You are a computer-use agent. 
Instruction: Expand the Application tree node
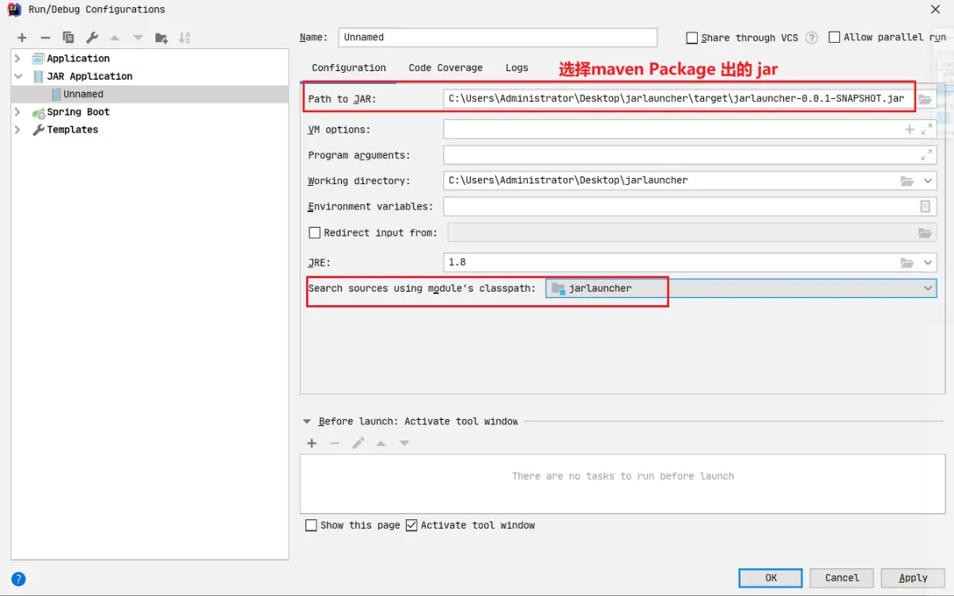click(x=18, y=58)
